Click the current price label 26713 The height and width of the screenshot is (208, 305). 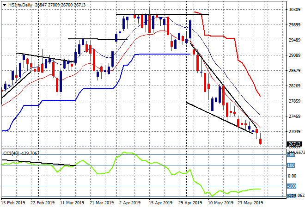pyautogui.click(x=295, y=144)
